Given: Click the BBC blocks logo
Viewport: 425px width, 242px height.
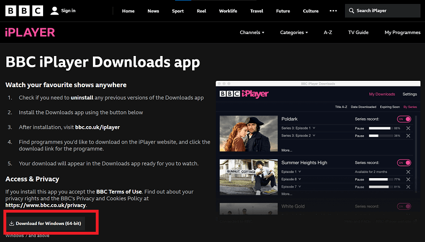Looking at the screenshot, I should (24, 11).
